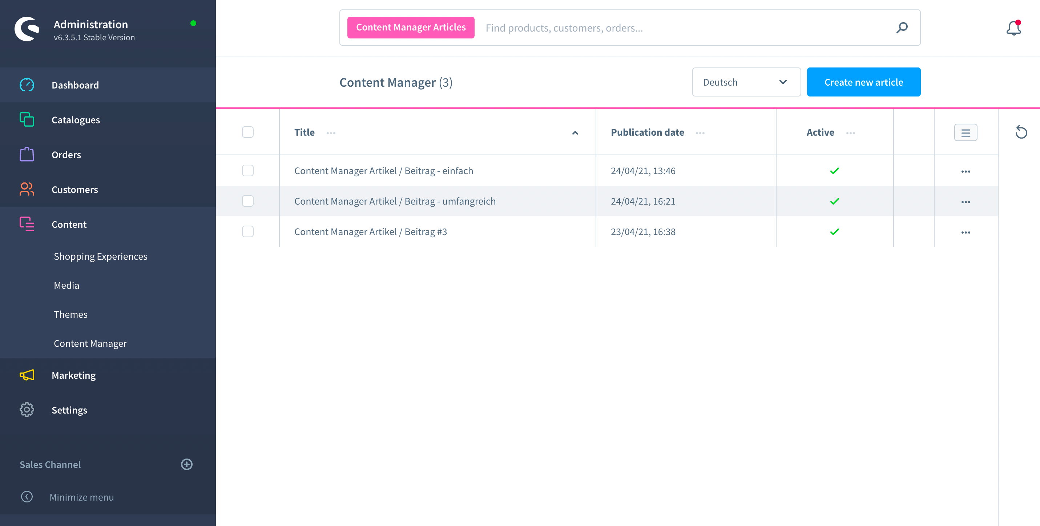This screenshot has height=526, width=1040.
Task: Open Content Manager submenu item
Action: pyautogui.click(x=90, y=344)
